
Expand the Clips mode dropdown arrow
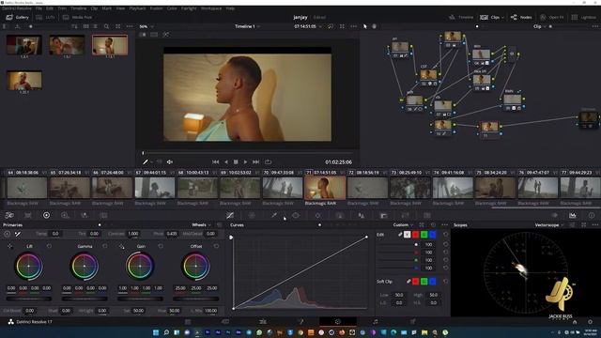pyautogui.click(x=502, y=17)
